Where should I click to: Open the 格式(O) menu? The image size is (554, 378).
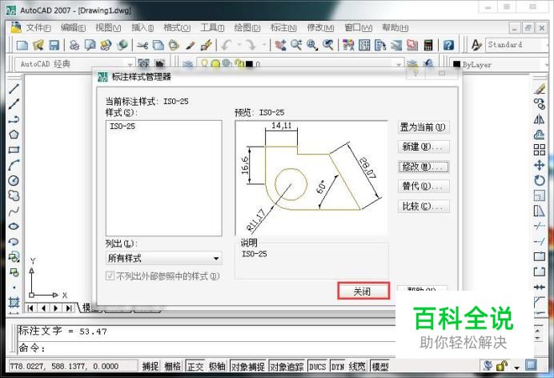177,27
